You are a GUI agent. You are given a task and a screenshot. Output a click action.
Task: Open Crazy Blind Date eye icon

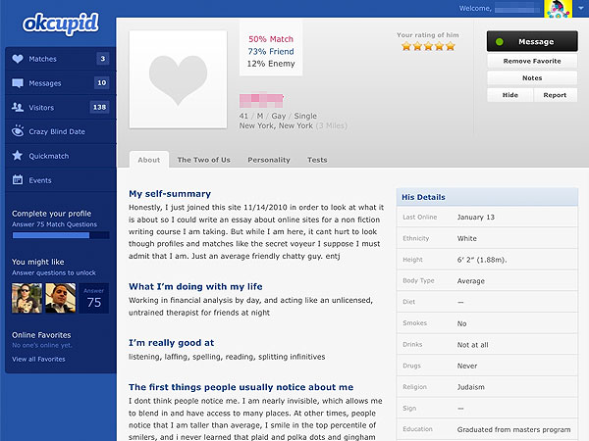(x=18, y=131)
